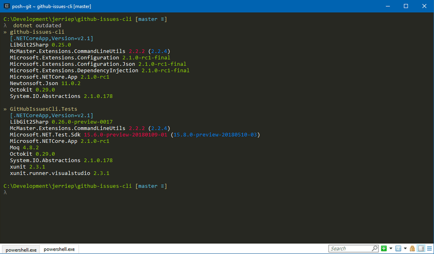Viewport: 434px width, 254px height.
Task: Click the 'xunit 2.3.1' line
Action: click(x=27, y=167)
